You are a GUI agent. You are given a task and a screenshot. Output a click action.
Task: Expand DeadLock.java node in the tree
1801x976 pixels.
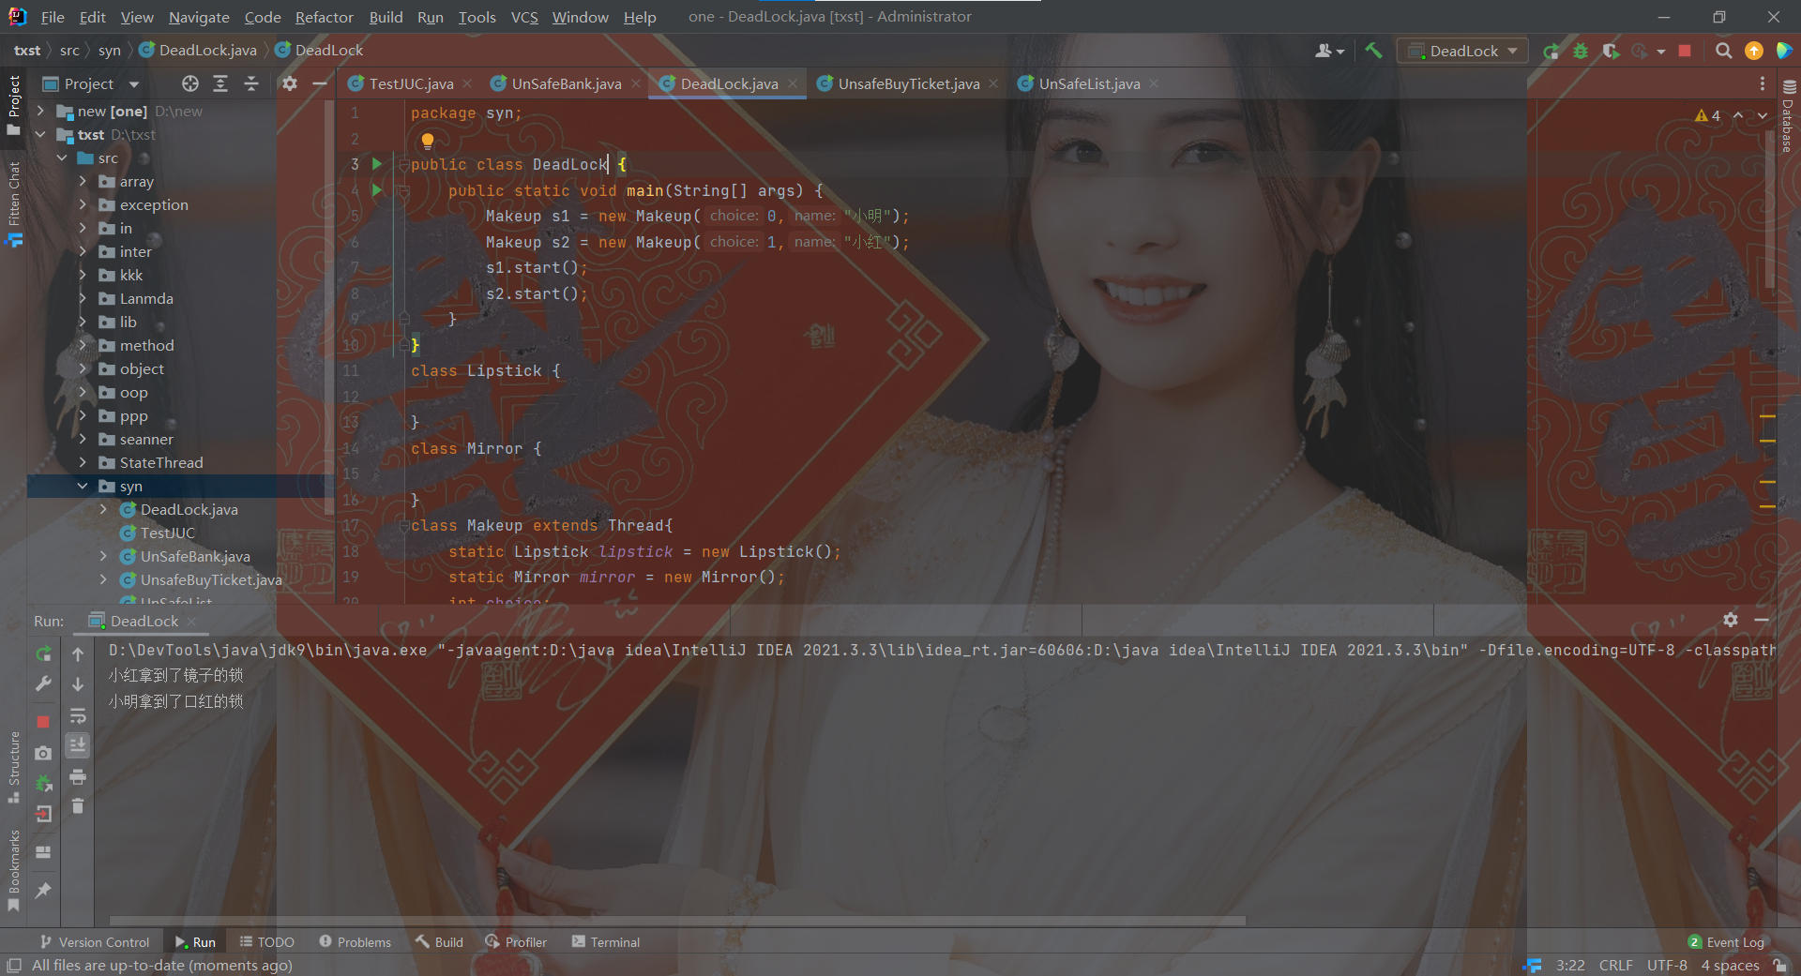[103, 509]
